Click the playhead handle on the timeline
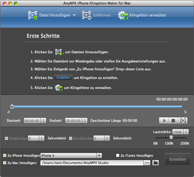This screenshot has width=194, height=177. pos(12,107)
